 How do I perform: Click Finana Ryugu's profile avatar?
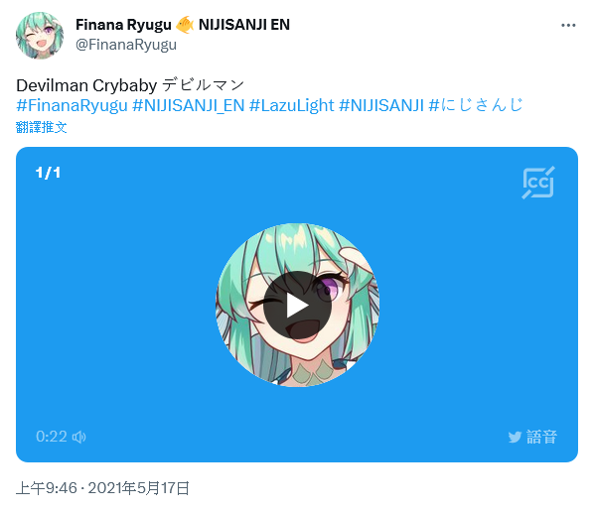[40, 36]
